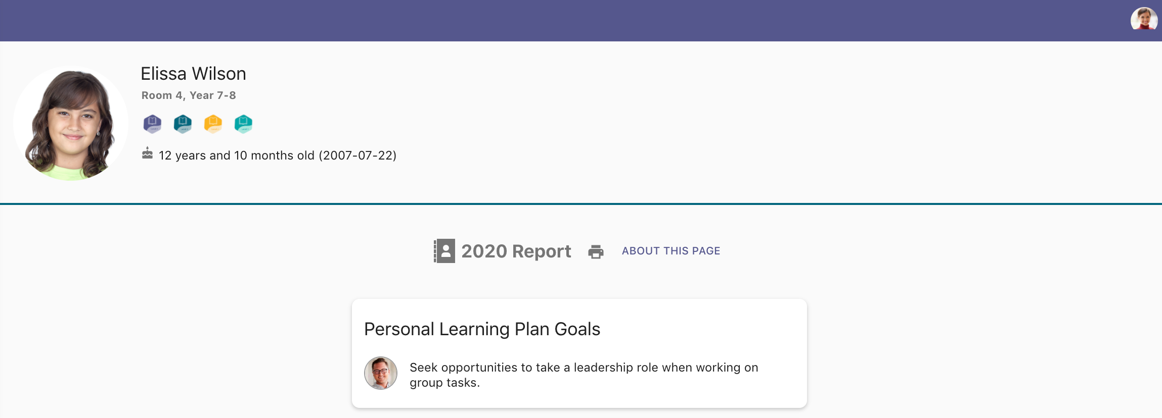This screenshot has height=418, width=1162.
Task: Click the purple Level 4 reading badge
Action: pyautogui.click(x=152, y=123)
